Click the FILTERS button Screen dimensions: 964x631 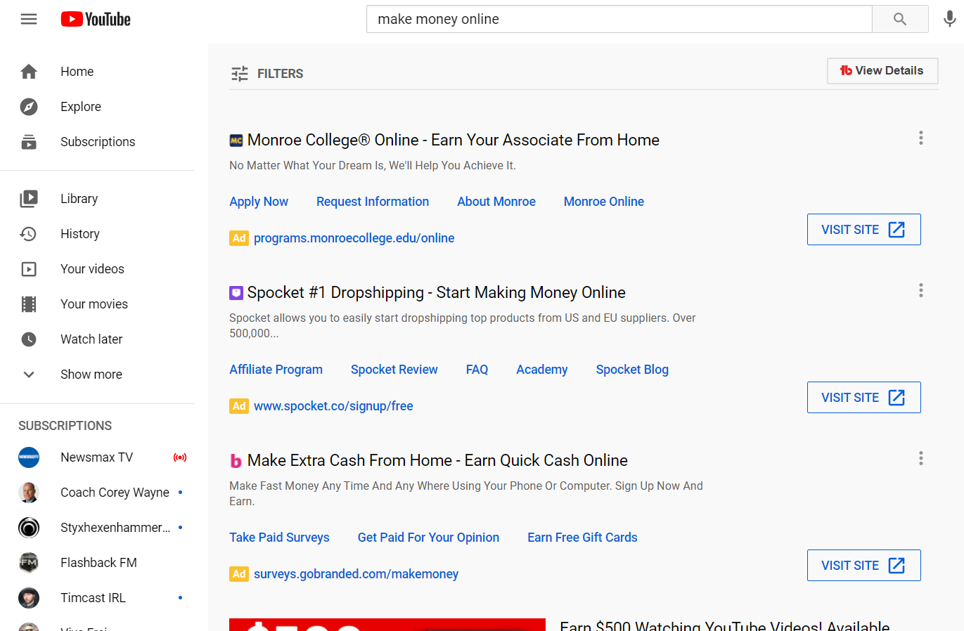pyautogui.click(x=267, y=74)
